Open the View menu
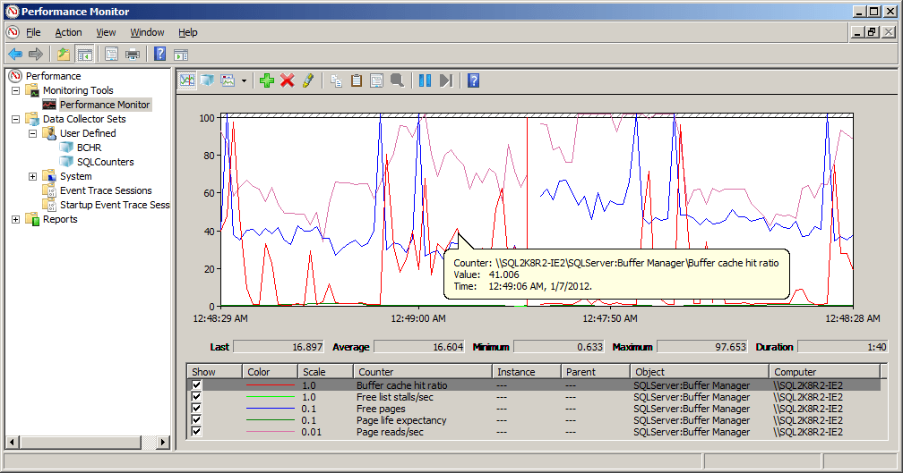 tap(106, 32)
